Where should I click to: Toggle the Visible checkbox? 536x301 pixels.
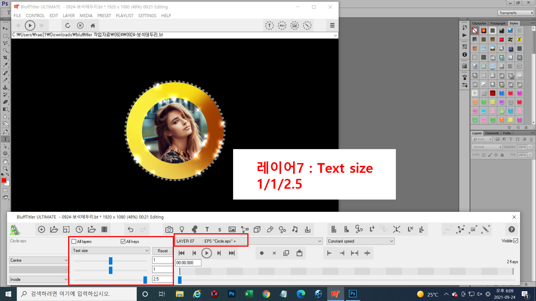516,241
